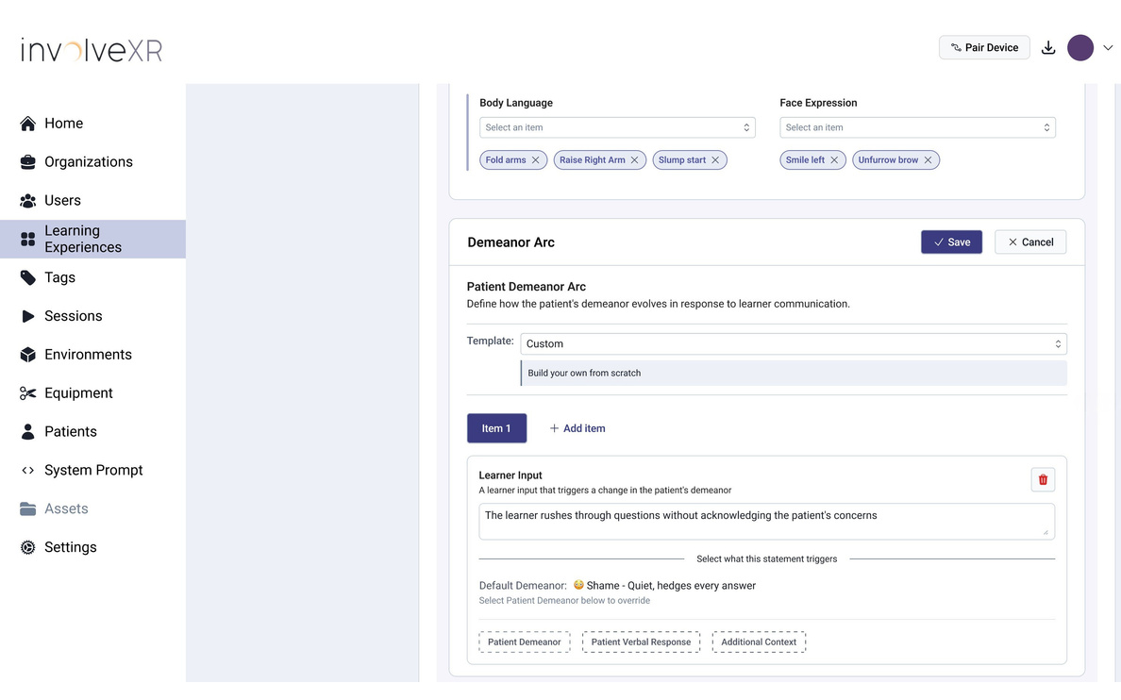Open the Face Expression select dropdown
Screen dimensions: 1121x700
(x=917, y=128)
